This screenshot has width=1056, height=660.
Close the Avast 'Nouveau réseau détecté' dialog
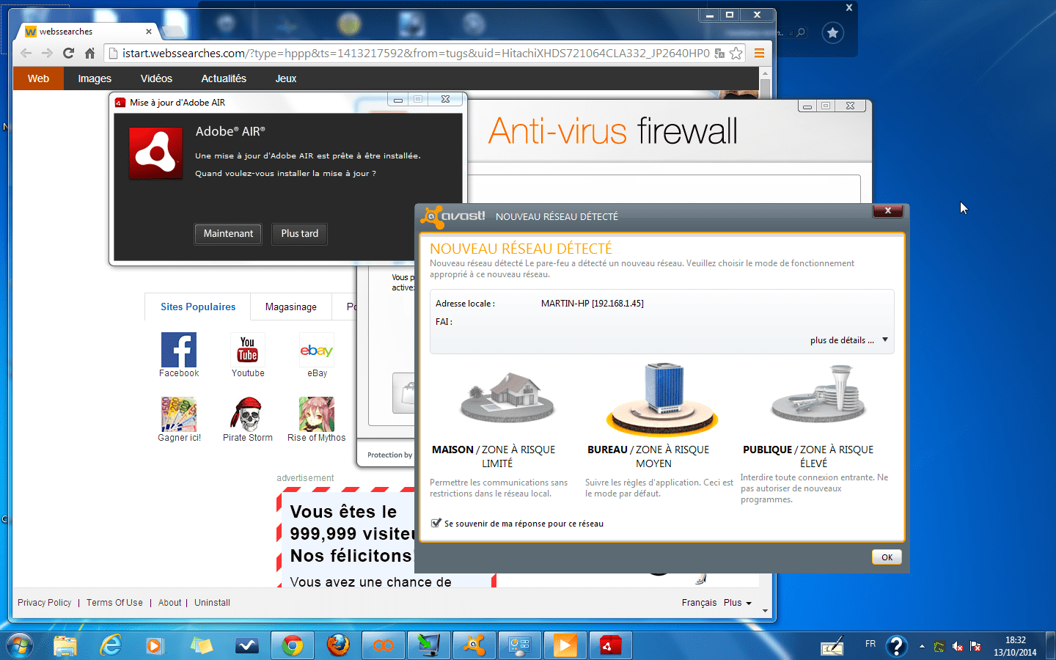point(887,210)
